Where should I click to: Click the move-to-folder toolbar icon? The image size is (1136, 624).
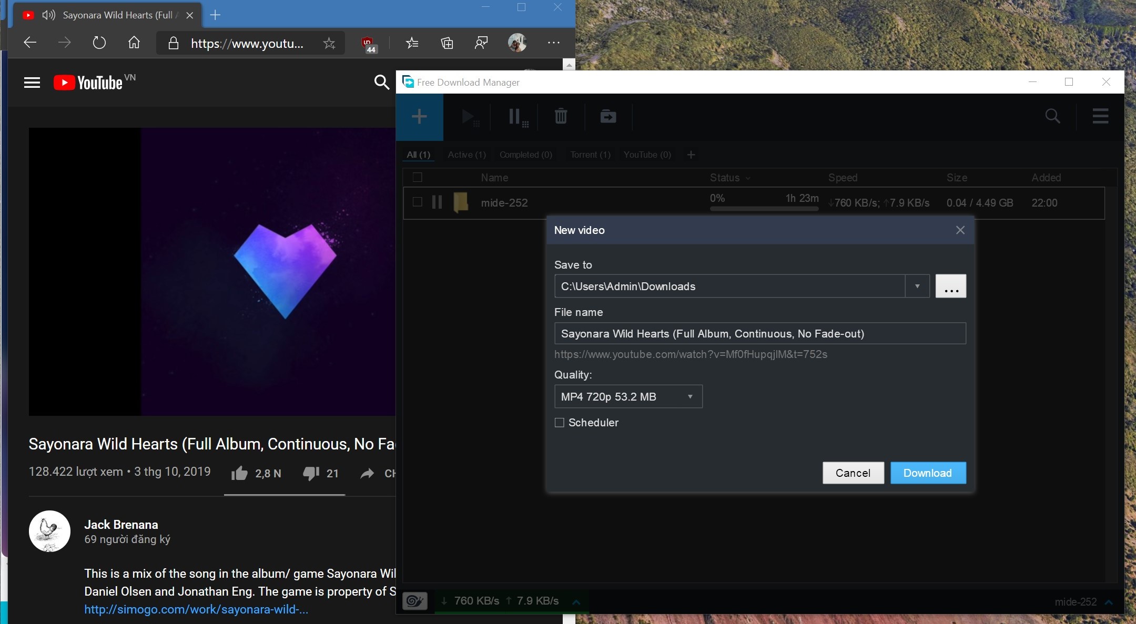608,116
